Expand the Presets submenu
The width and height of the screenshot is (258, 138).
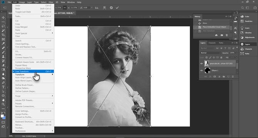click(x=33, y=103)
